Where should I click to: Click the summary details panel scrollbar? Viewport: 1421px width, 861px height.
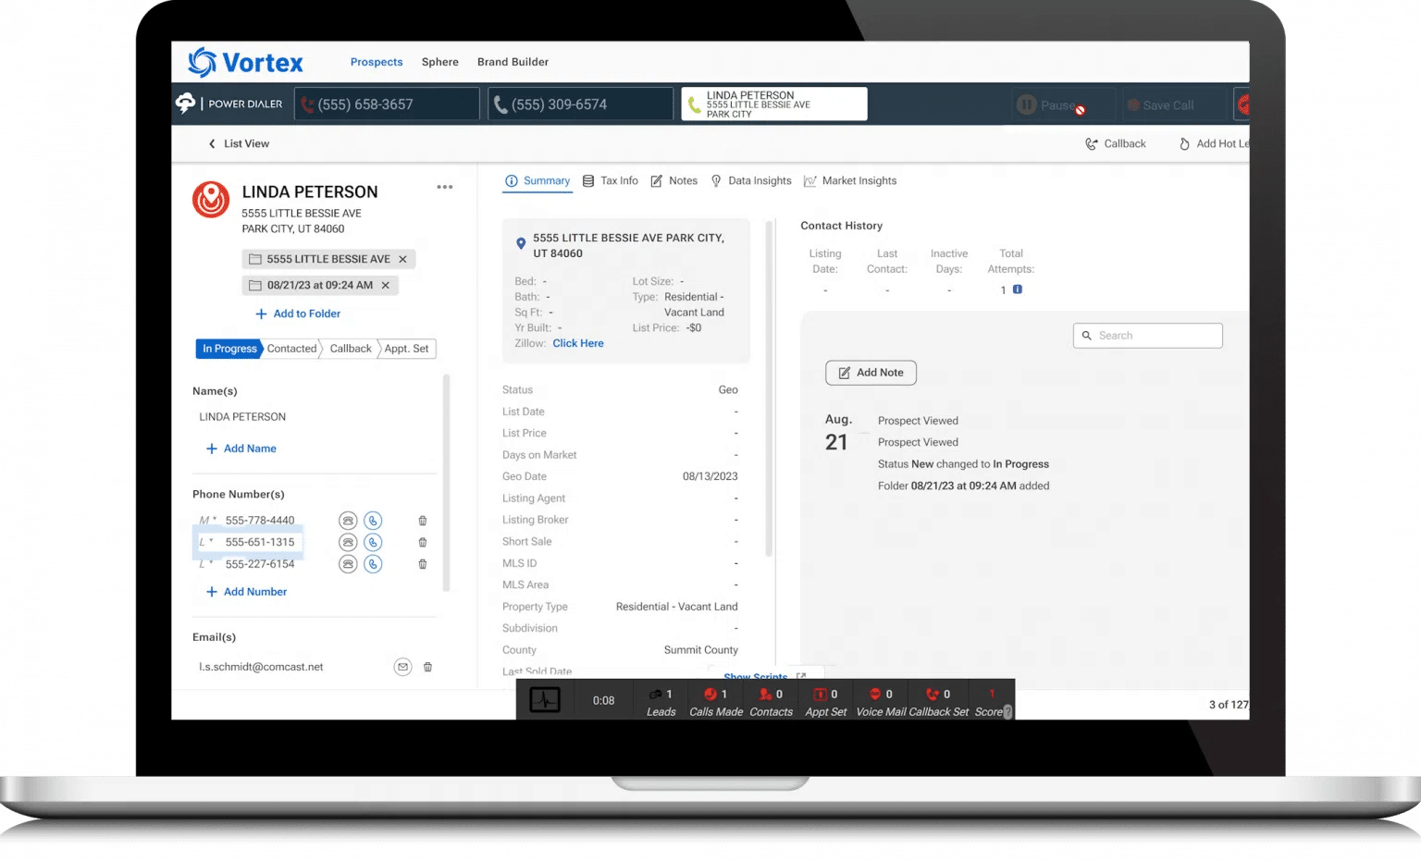click(x=769, y=388)
